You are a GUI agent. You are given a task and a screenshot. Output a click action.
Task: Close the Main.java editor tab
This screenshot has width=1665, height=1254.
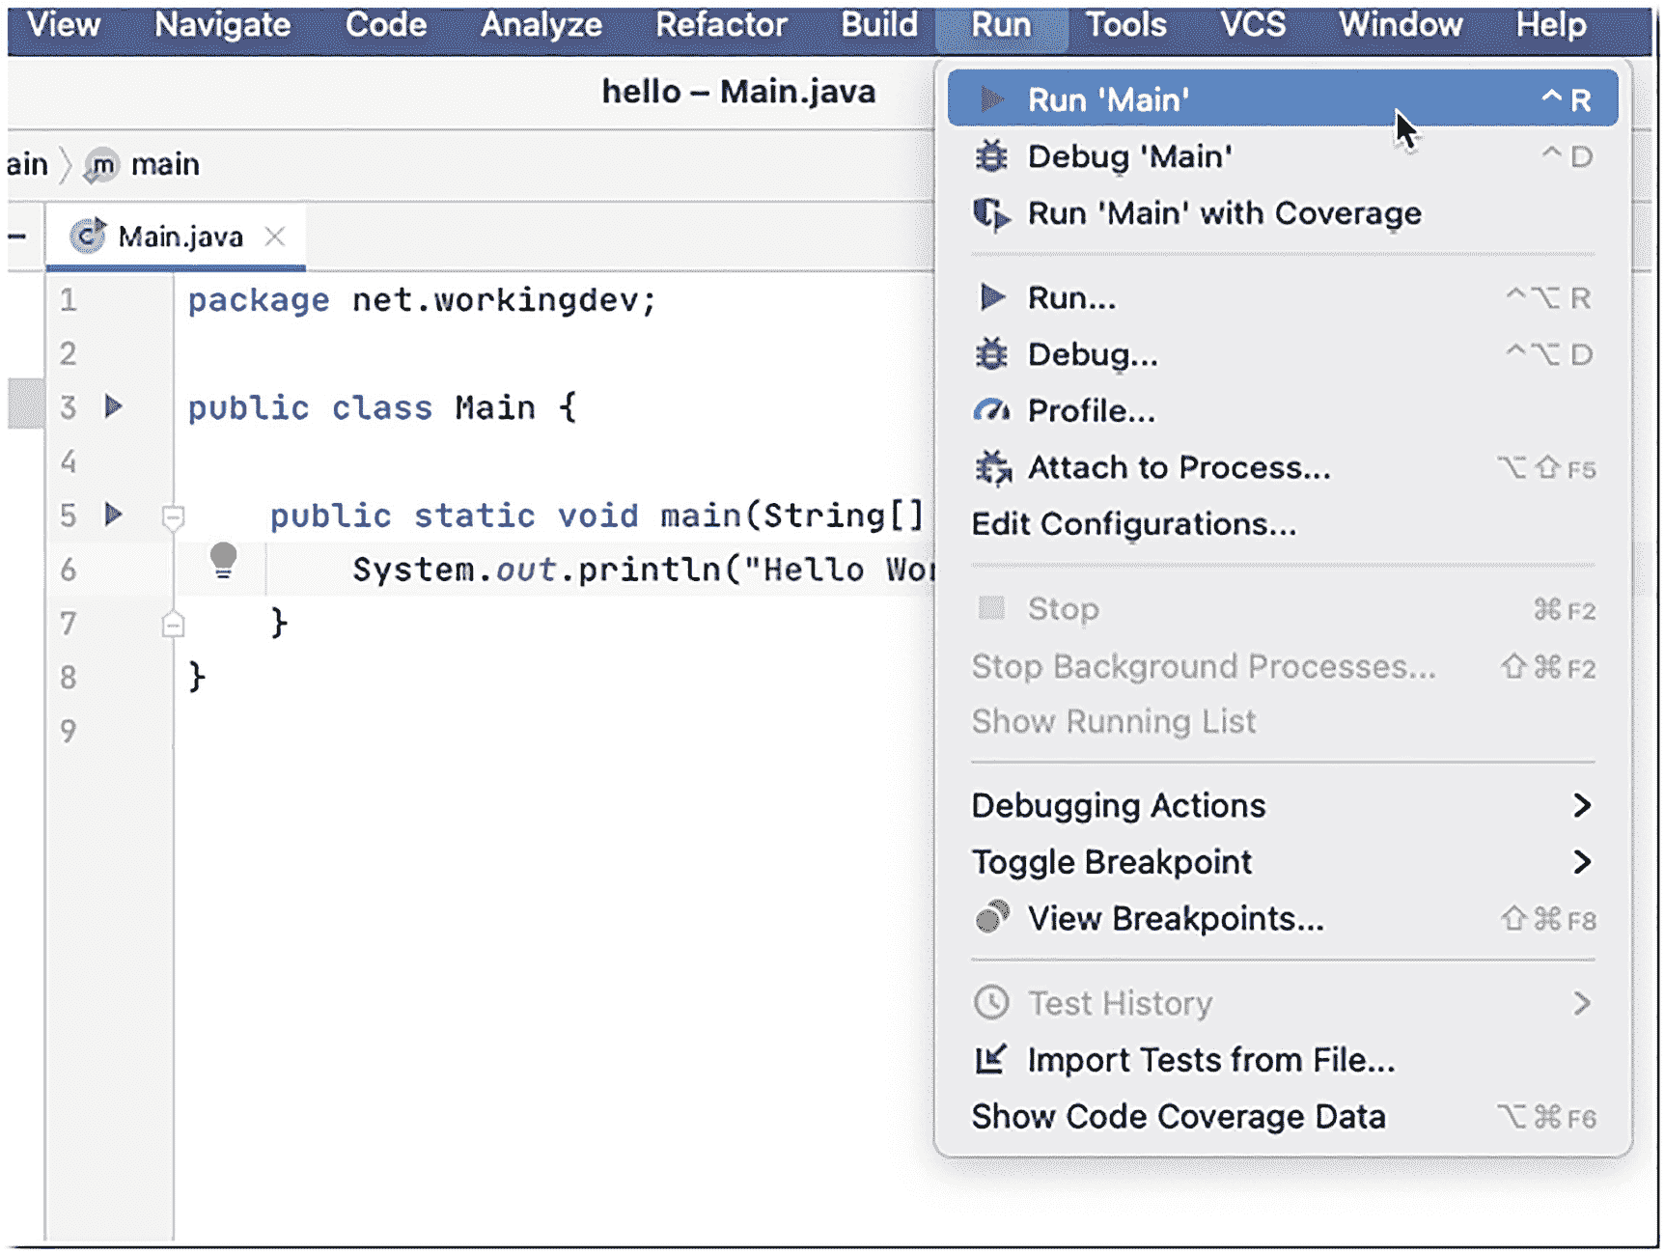[275, 236]
